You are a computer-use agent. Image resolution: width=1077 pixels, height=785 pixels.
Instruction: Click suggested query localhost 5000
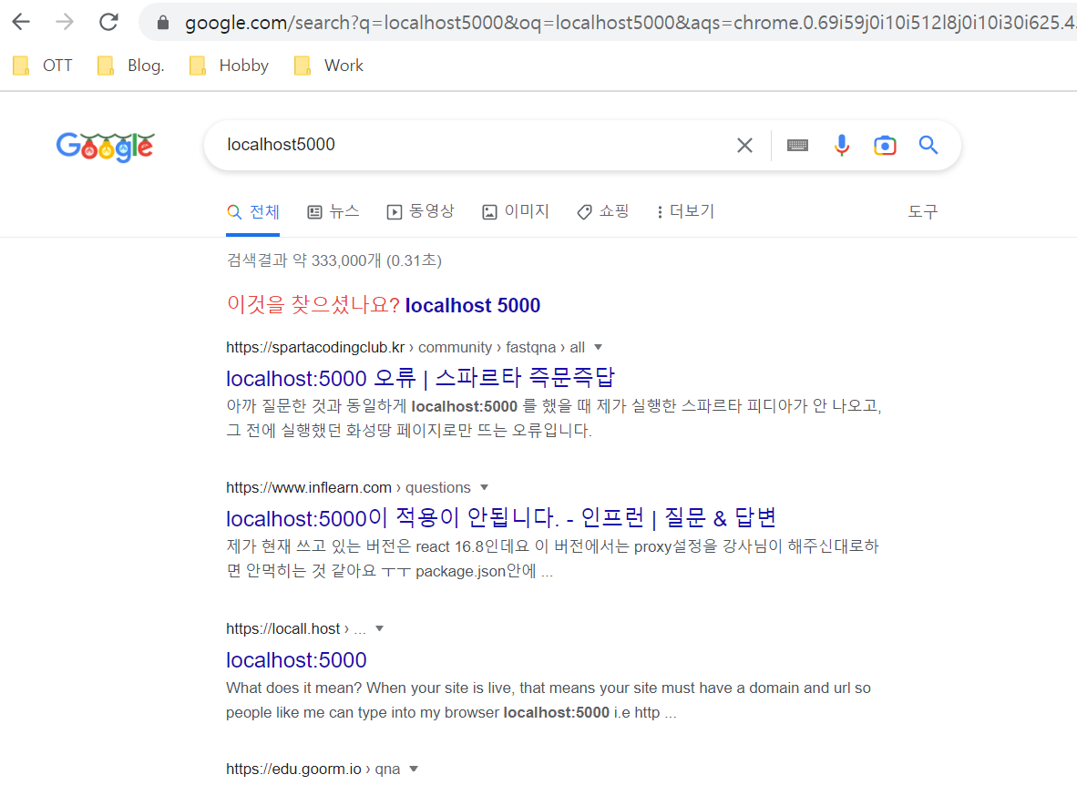click(473, 305)
